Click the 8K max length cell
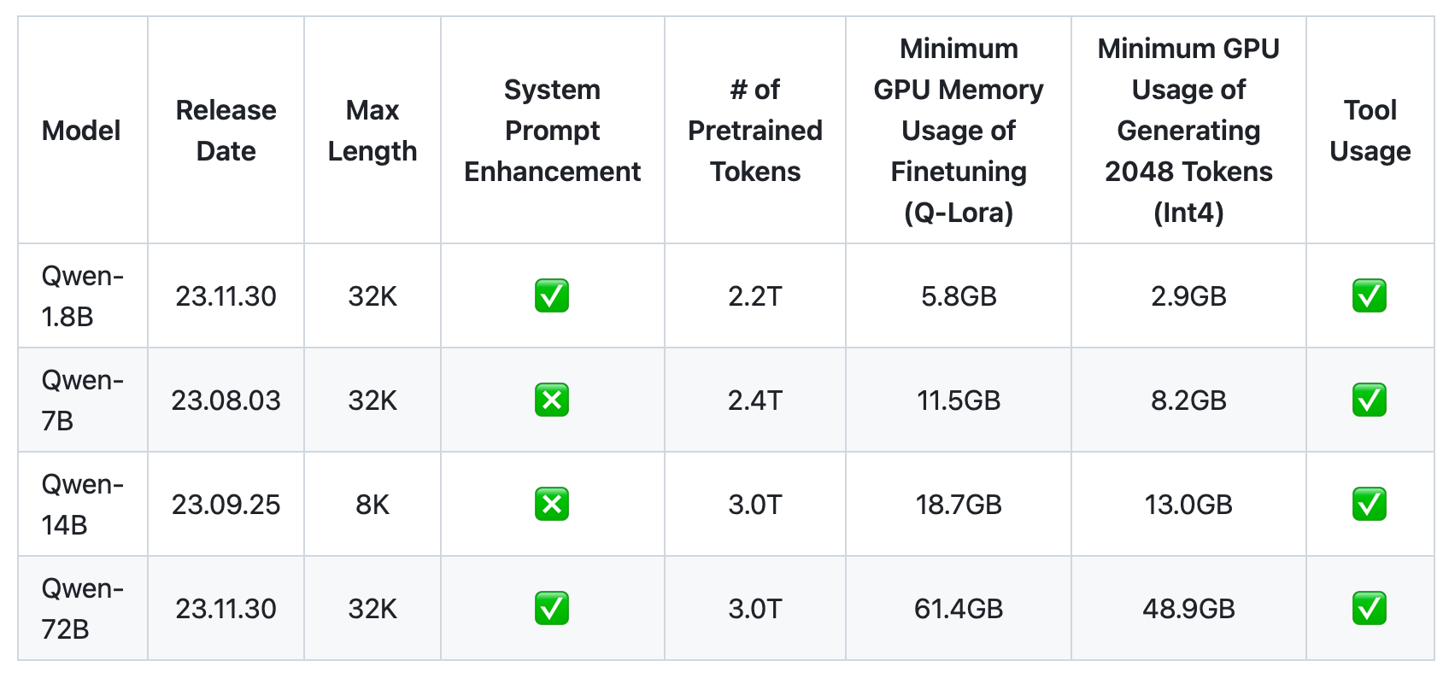Image resolution: width=1449 pixels, height=678 pixels. (x=373, y=505)
